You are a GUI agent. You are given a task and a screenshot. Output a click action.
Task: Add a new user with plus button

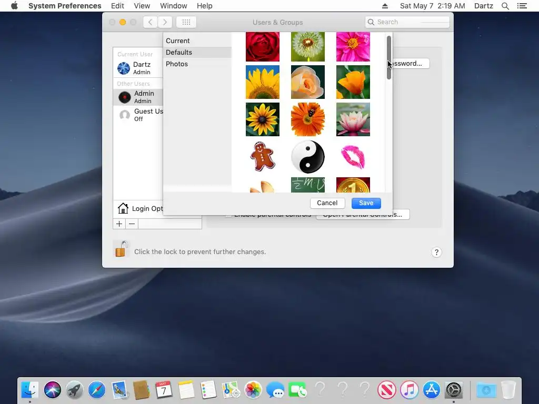[119, 224]
